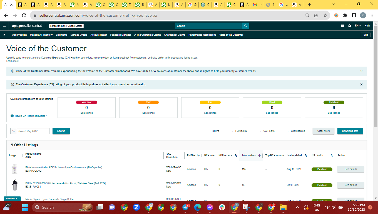This screenshot has width=378, height=214.
Task: Open the BUNN 32130.0000 Airpot product link
Action: tap(66, 183)
